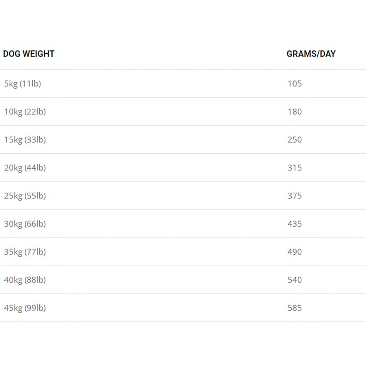Click the 250 grams per day value
The width and height of the screenshot is (366, 366).
[x=295, y=140]
